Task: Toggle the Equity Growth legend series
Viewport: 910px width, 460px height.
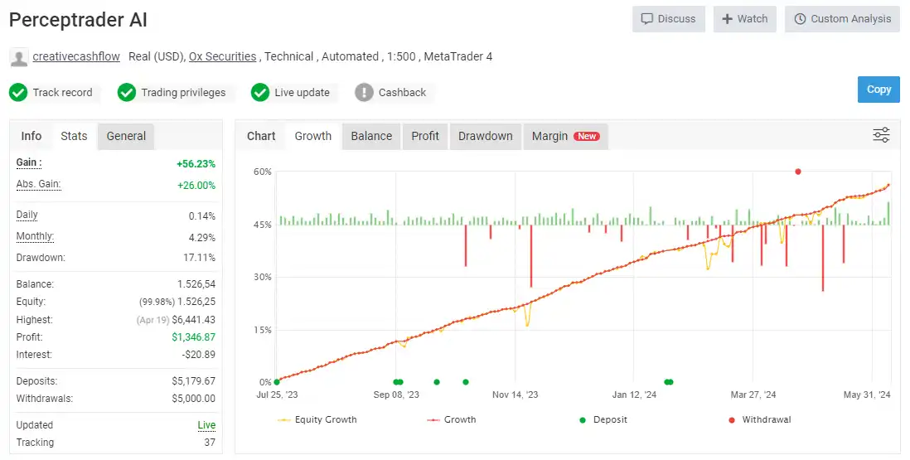Action: pyautogui.click(x=317, y=419)
